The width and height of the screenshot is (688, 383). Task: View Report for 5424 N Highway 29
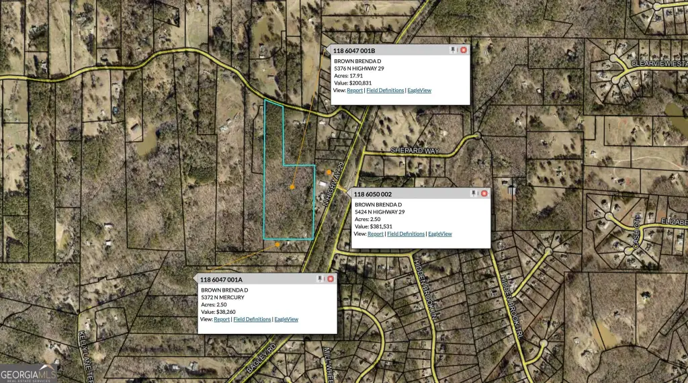(376, 234)
